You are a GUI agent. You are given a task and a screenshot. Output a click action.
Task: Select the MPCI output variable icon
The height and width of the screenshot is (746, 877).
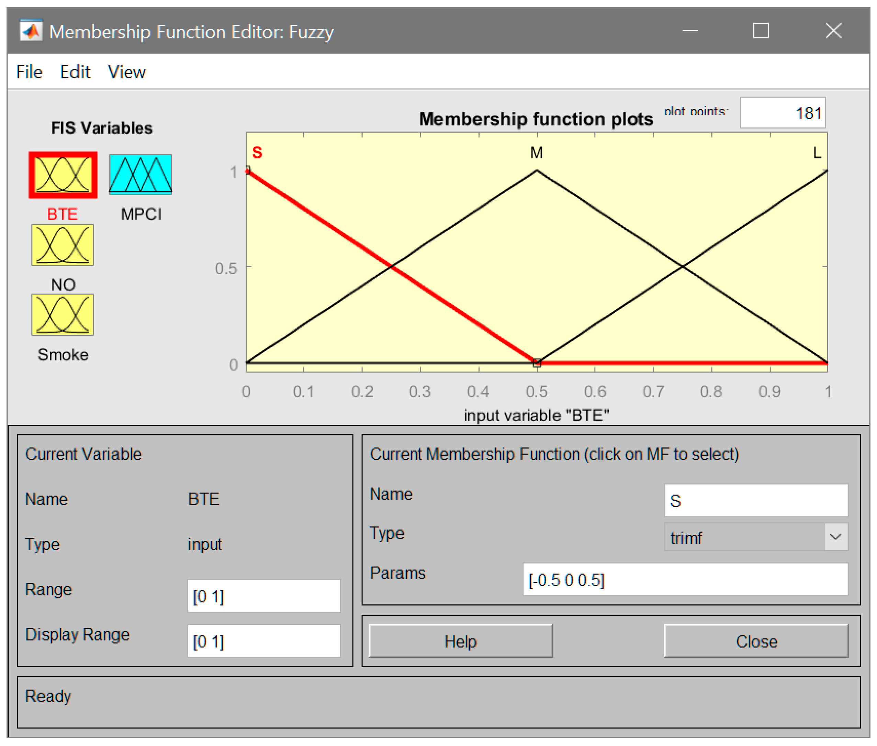coord(140,174)
